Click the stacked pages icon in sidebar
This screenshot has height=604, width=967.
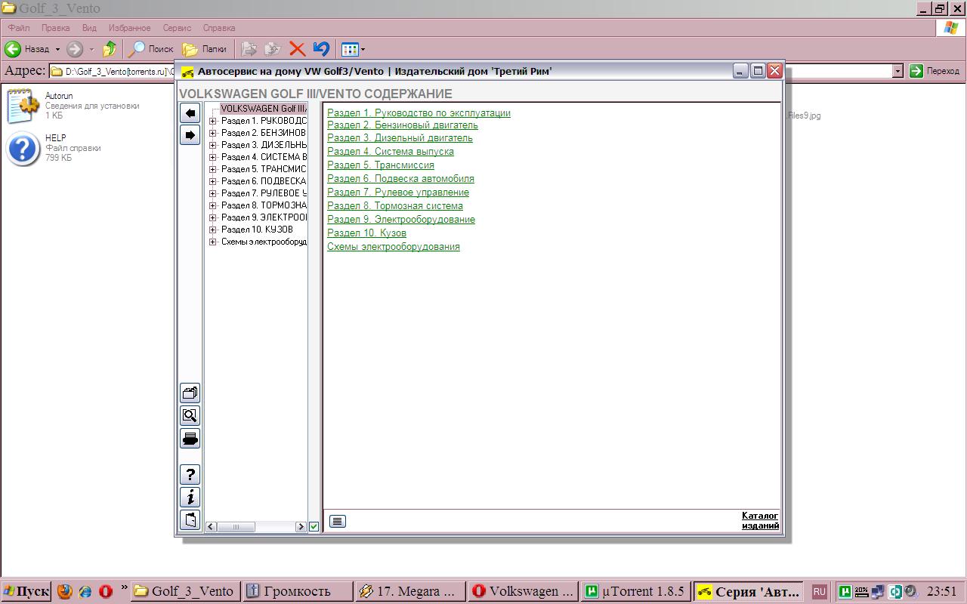[x=190, y=393]
